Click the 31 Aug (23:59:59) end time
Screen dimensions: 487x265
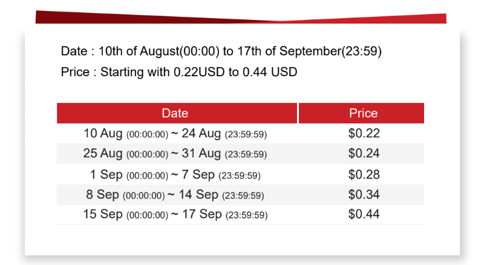tap(224, 154)
